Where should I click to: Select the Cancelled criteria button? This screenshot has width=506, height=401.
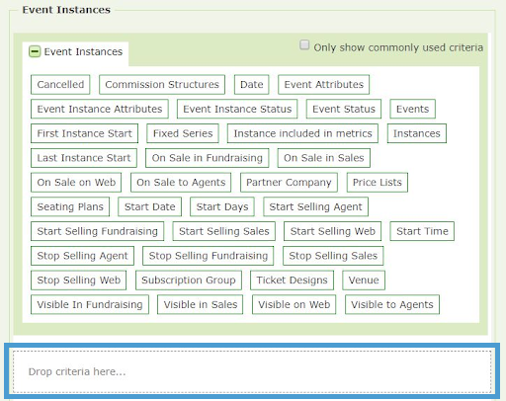[60, 85]
